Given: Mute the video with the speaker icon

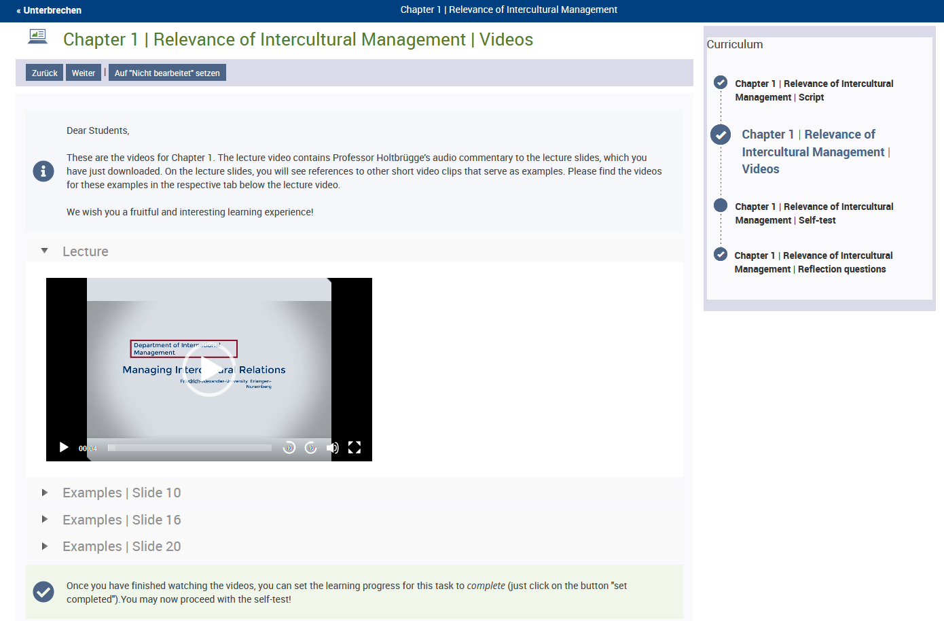Looking at the screenshot, I should click(332, 448).
